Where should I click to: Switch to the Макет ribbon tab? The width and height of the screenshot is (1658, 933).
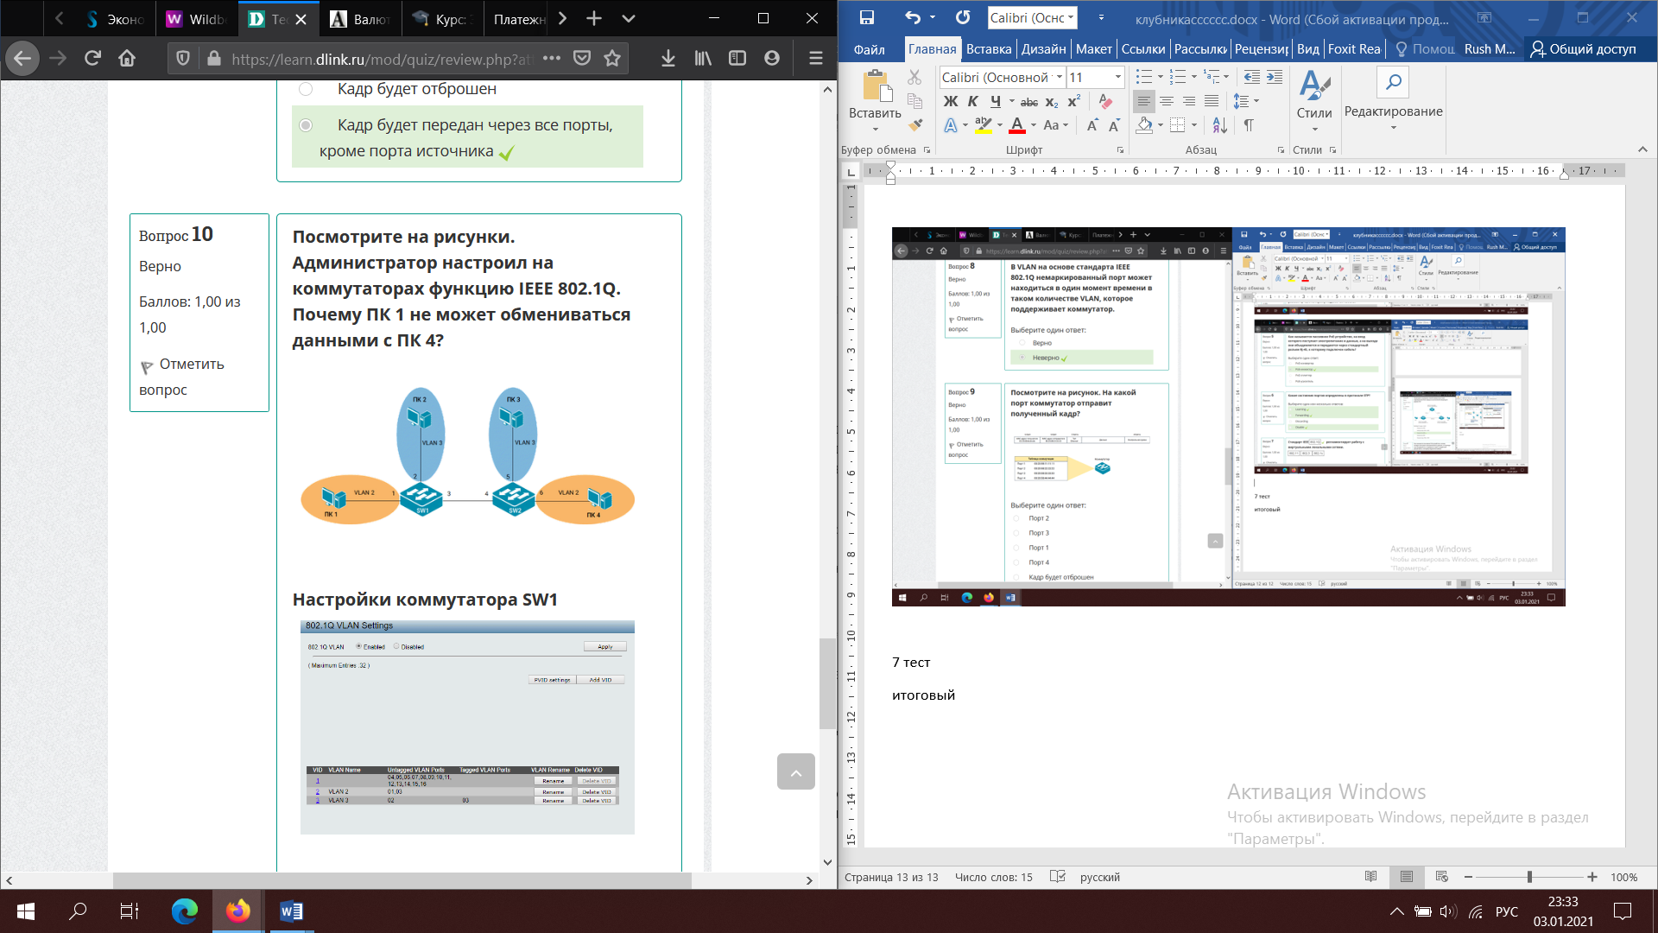point(1094,49)
